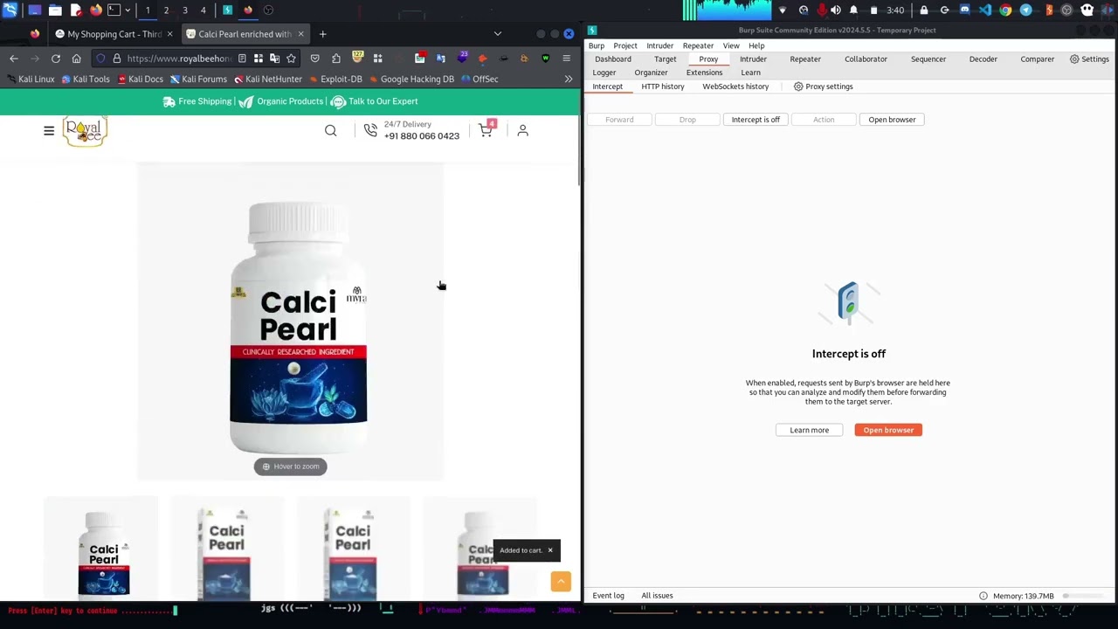This screenshot has width=1118, height=629.
Task: Open the file manager panel icon
Action: click(x=55, y=10)
